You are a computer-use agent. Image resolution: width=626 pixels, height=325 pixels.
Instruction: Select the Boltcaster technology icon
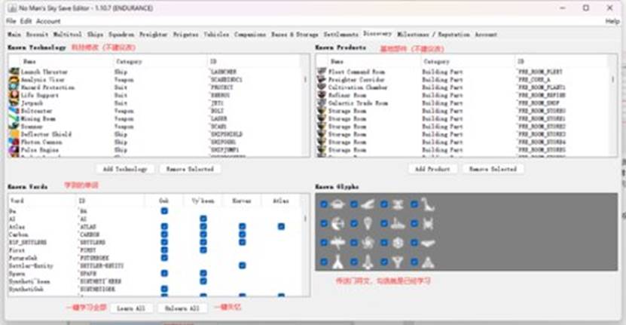point(14,111)
